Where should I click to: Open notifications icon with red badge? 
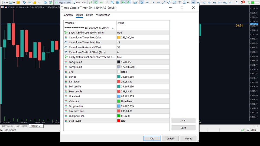pos(243,2)
